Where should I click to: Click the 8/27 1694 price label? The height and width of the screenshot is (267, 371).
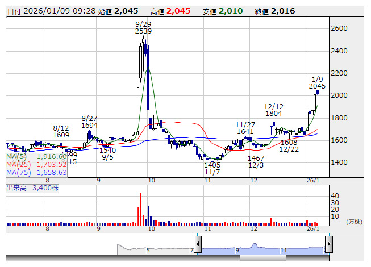pyautogui.click(x=89, y=122)
